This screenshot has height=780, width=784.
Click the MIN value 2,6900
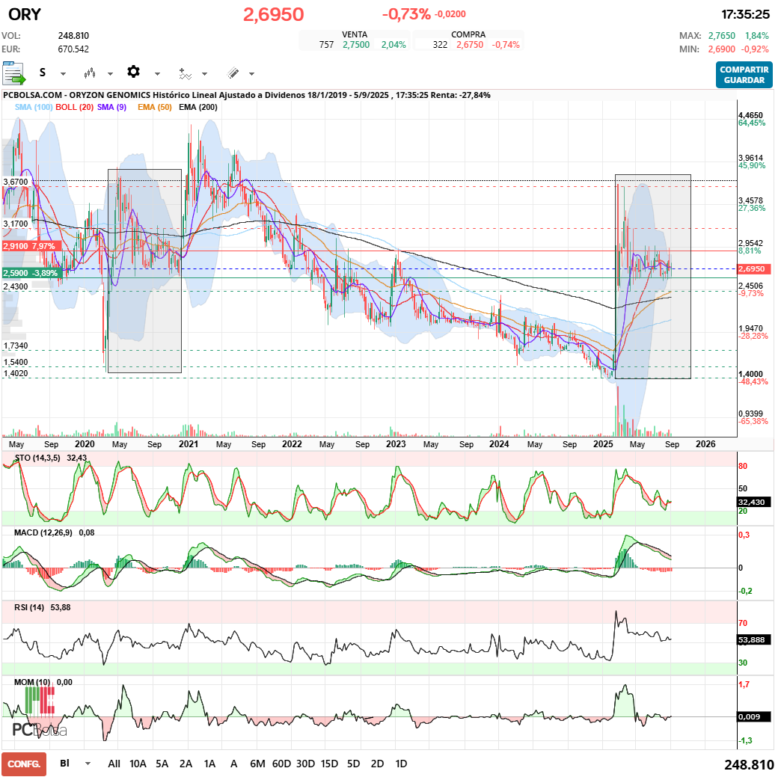click(x=721, y=49)
